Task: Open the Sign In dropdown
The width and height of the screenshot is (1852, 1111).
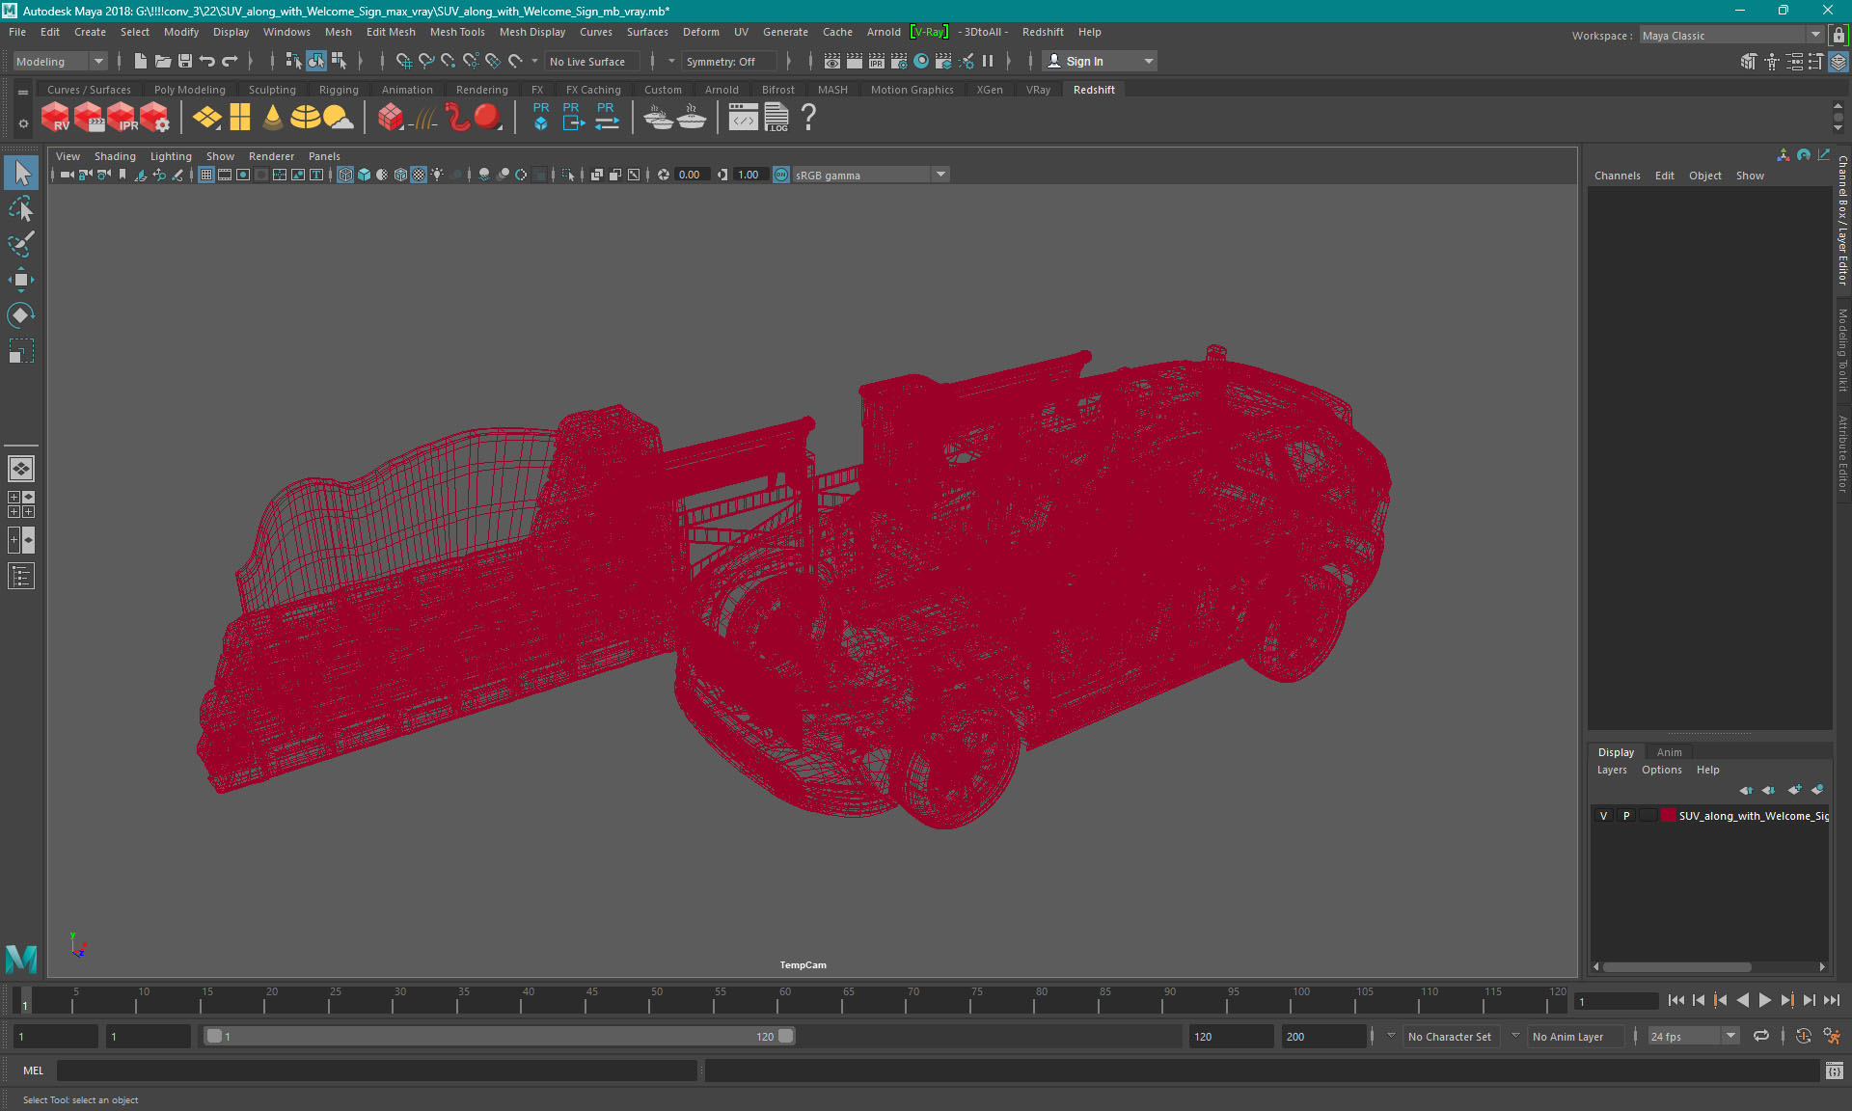Action: (1100, 61)
